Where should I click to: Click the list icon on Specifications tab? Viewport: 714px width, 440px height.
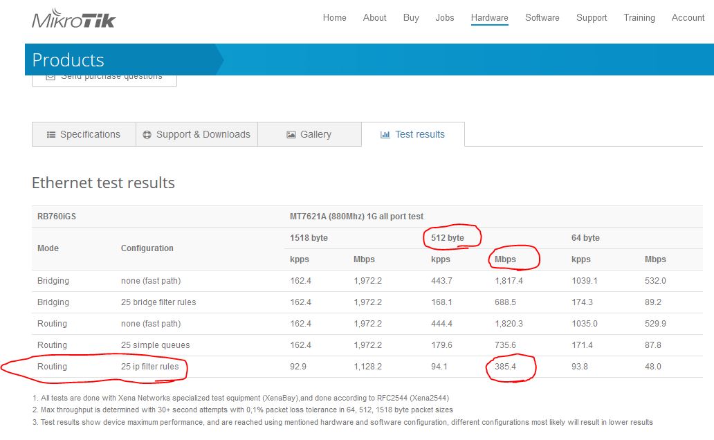tap(51, 134)
